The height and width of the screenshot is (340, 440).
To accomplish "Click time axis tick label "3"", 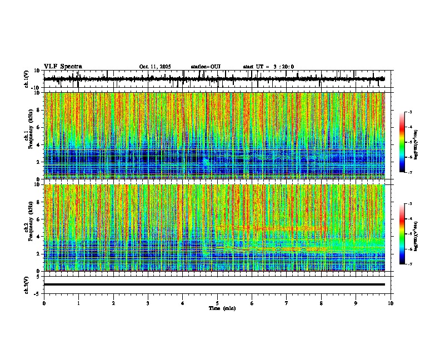I will point(148,303).
